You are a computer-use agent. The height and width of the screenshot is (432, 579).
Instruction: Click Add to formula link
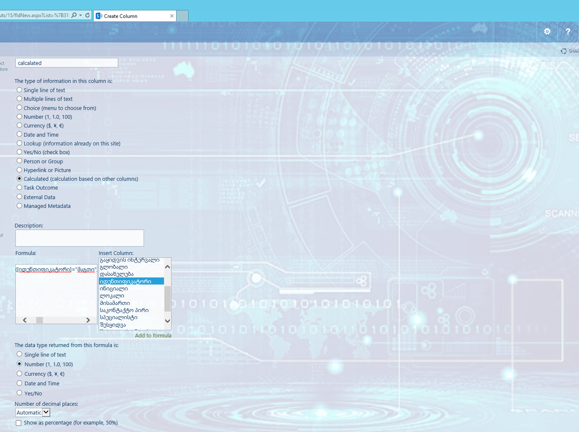pos(153,335)
